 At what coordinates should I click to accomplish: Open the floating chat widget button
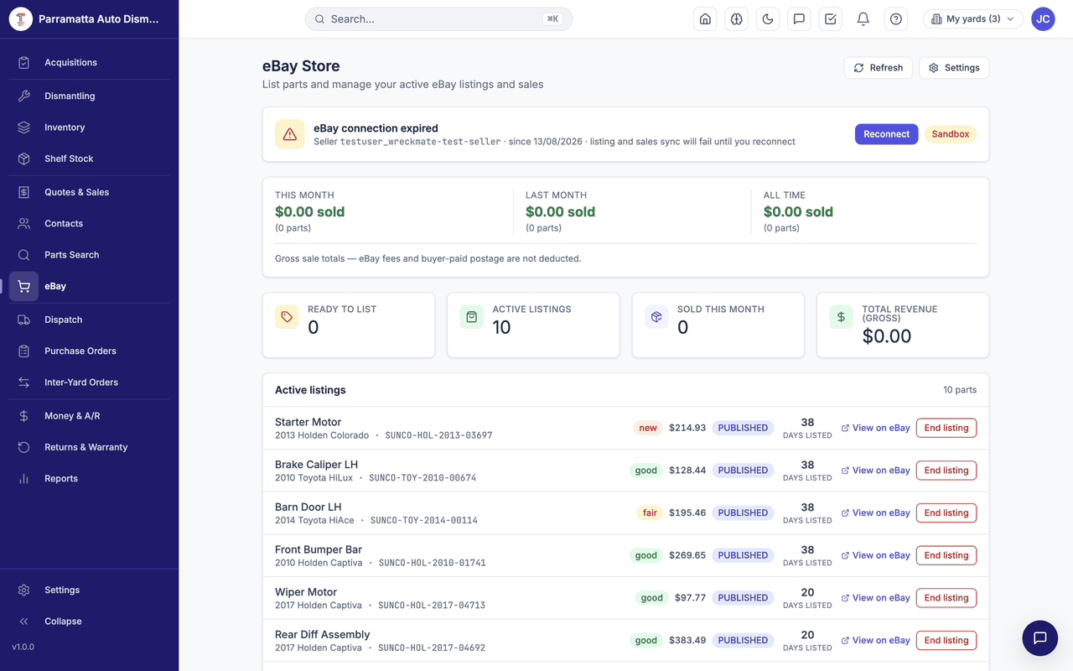[1040, 638]
